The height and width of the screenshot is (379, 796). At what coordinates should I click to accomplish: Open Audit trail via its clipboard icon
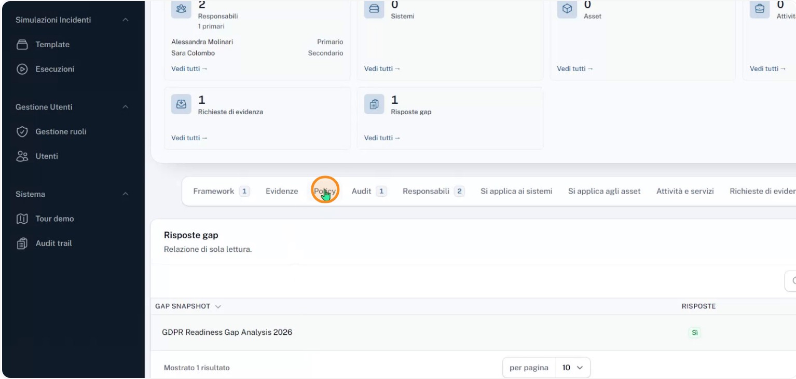click(22, 243)
